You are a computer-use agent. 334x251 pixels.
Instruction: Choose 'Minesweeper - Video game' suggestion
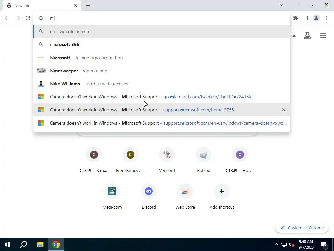[162, 71]
